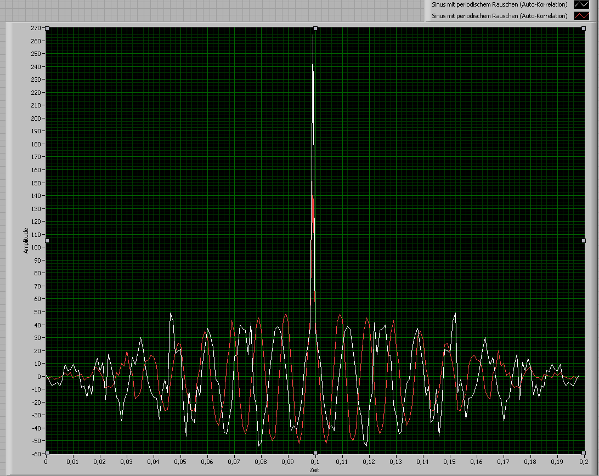
Task: Select the red plot's legend label text
Action: tap(499, 16)
